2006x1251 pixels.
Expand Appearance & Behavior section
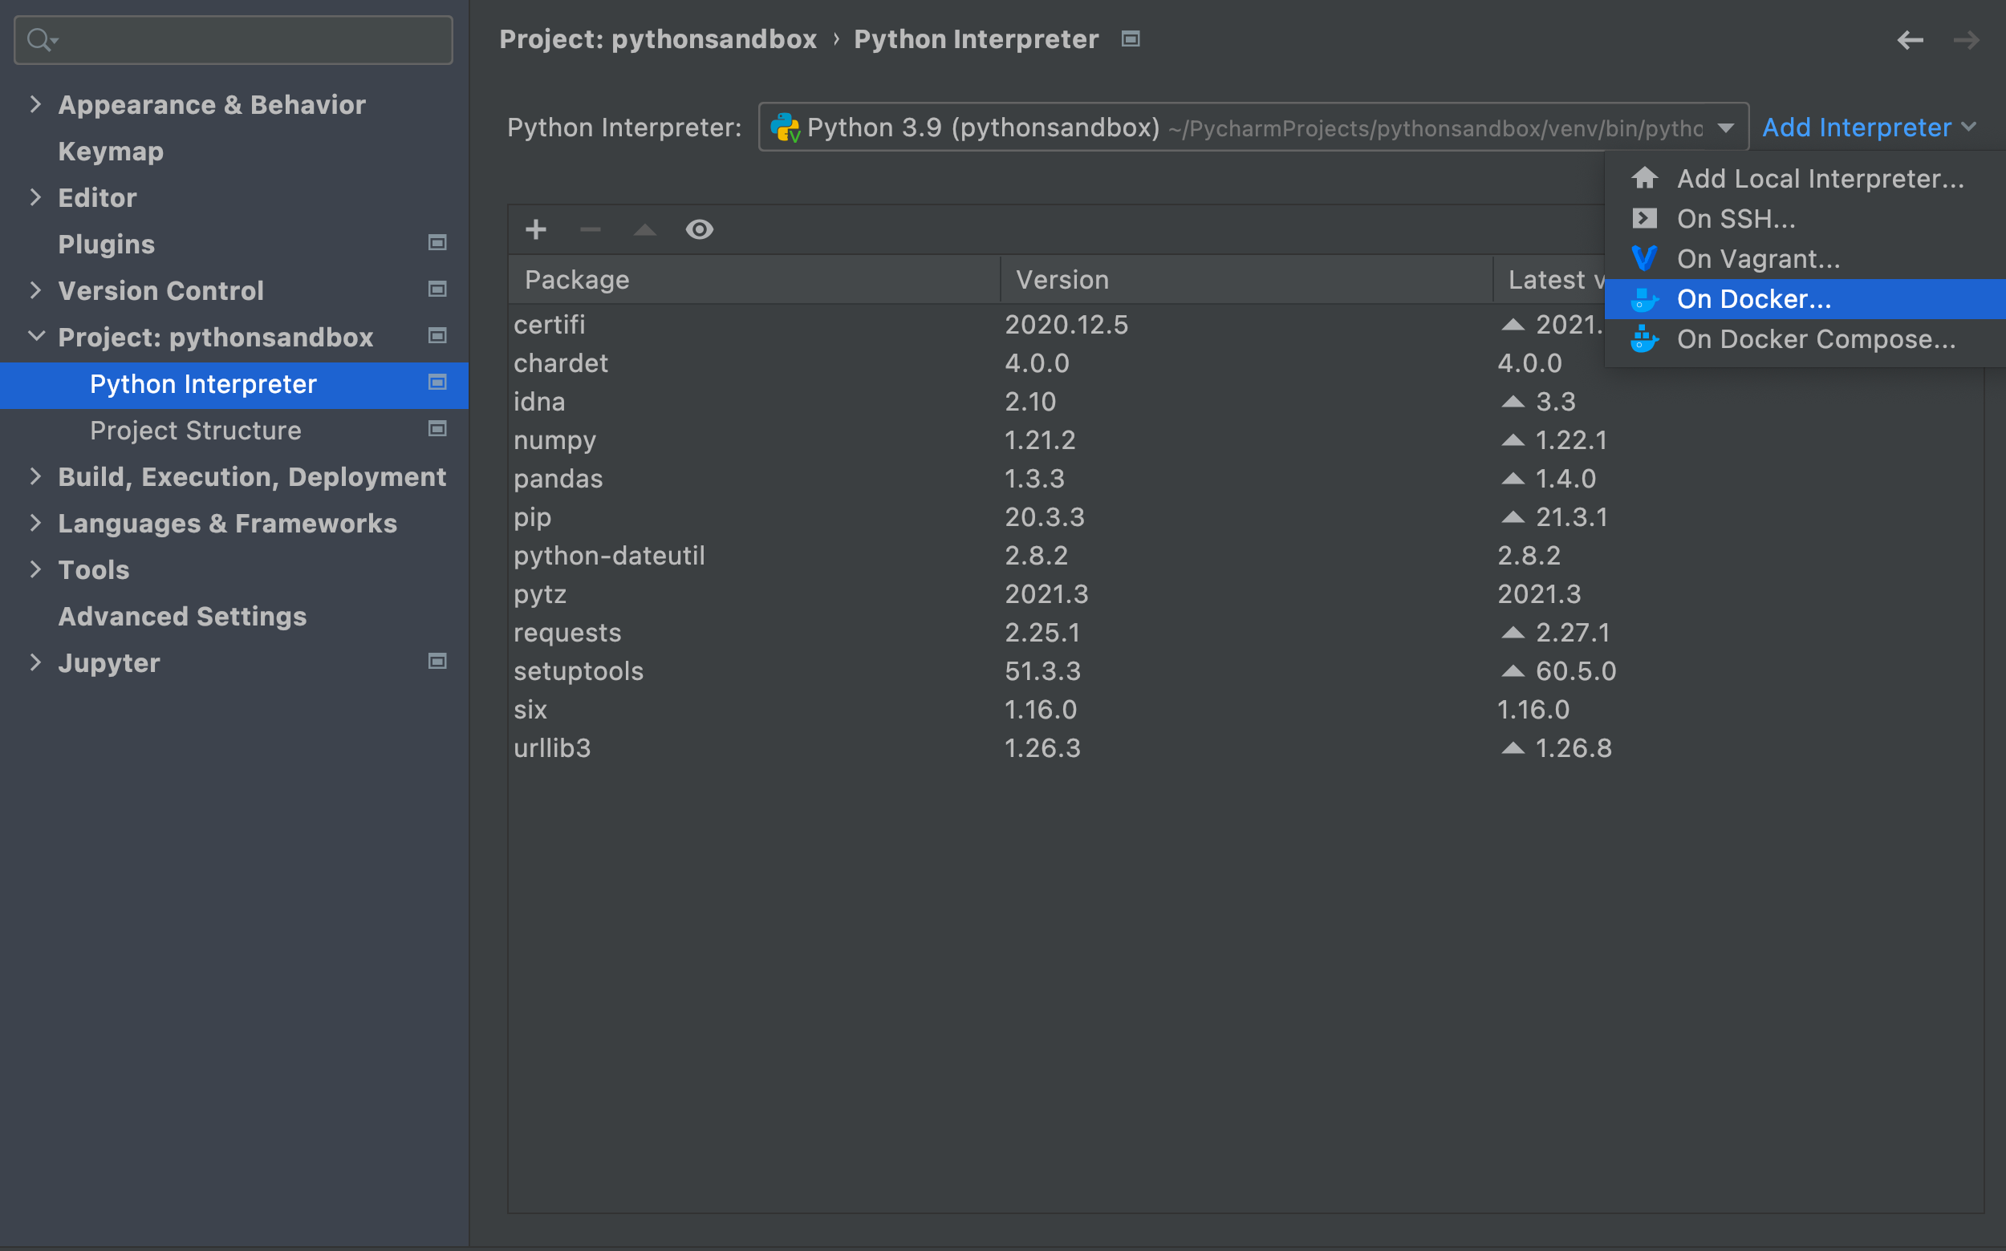(35, 104)
